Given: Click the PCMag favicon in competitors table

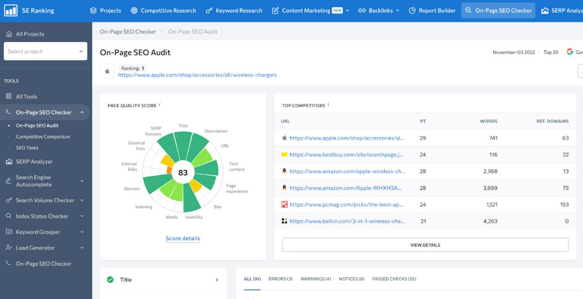Looking at the screenshot, I should click(x=285, y=205).
